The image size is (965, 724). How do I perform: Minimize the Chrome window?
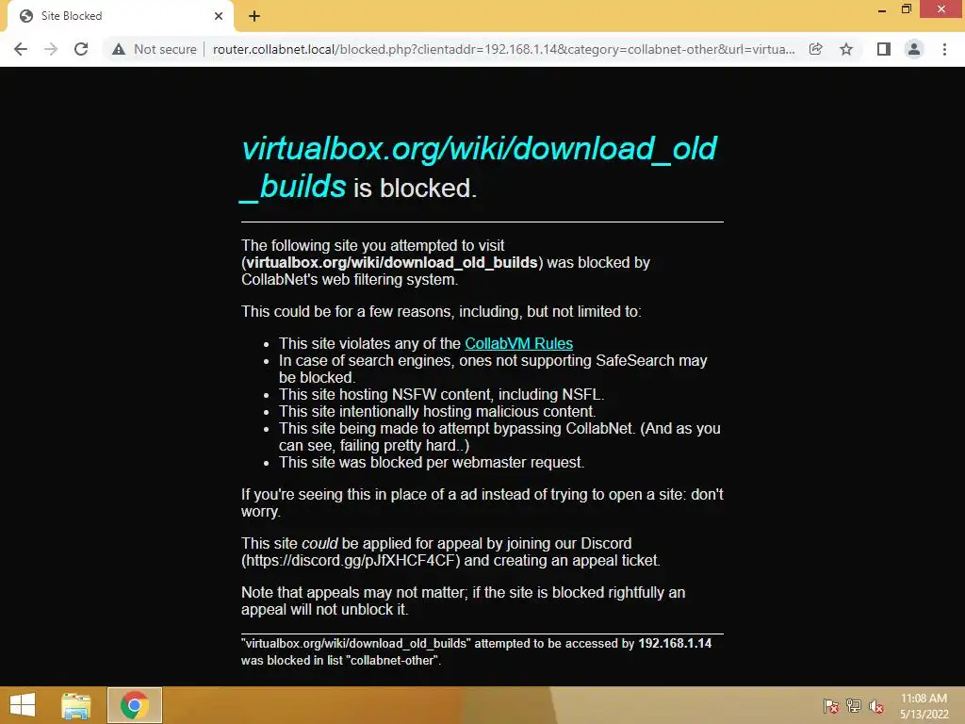click(x=882, y=9)
